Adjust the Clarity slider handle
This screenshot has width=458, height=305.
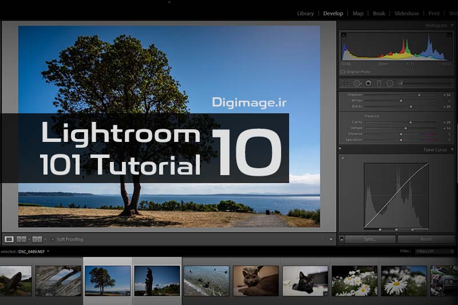[x=410, y=122]
